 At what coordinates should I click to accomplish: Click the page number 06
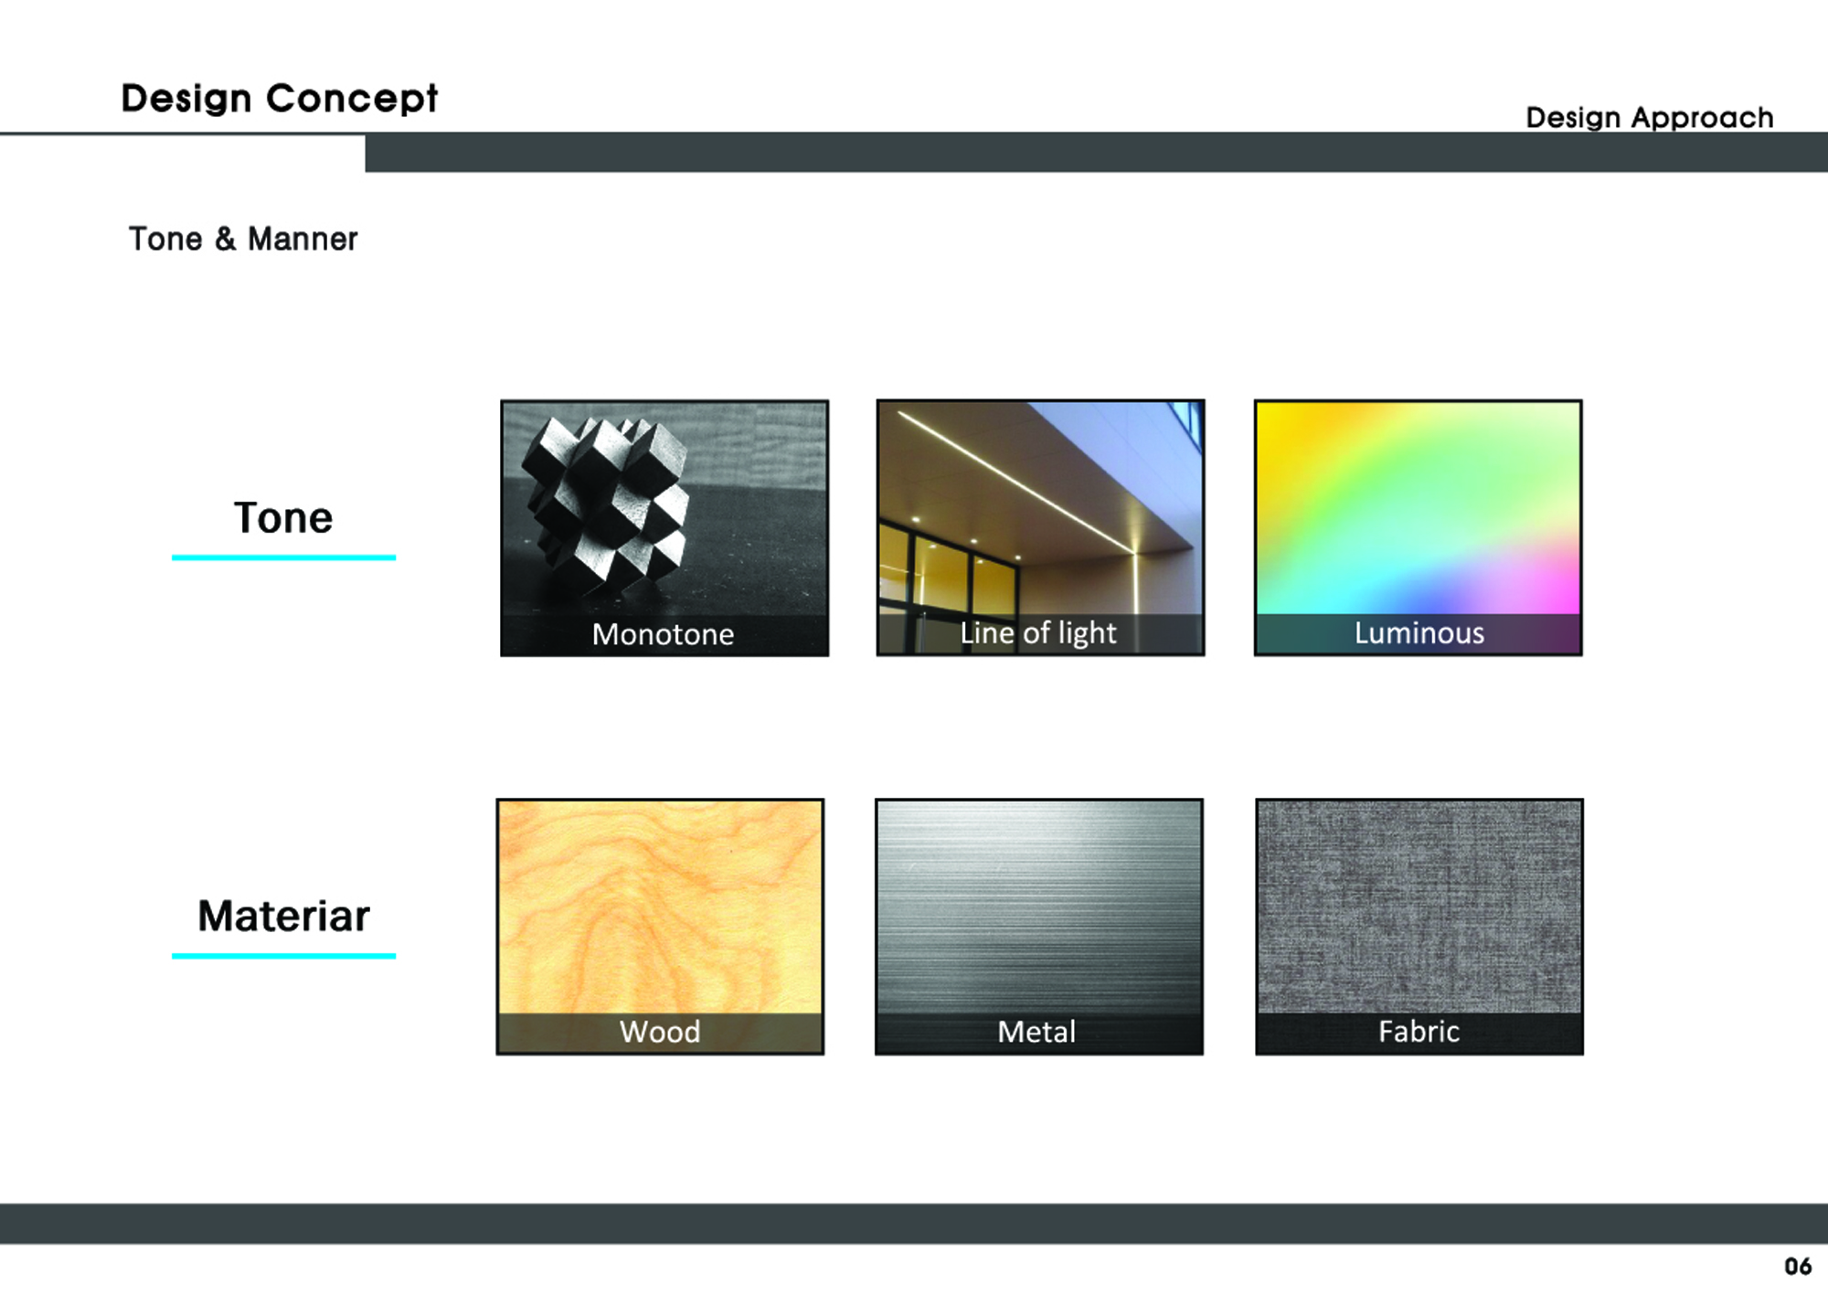(x=1798, y=1267)
